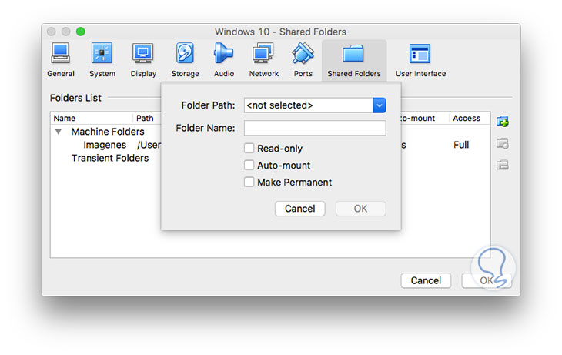
Task: Open the System settings section
Action: (102, 59)
